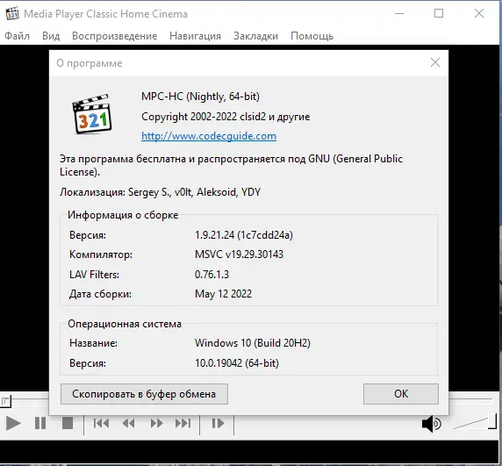Click the Название: label
The image size is (502, 466).
94,343
